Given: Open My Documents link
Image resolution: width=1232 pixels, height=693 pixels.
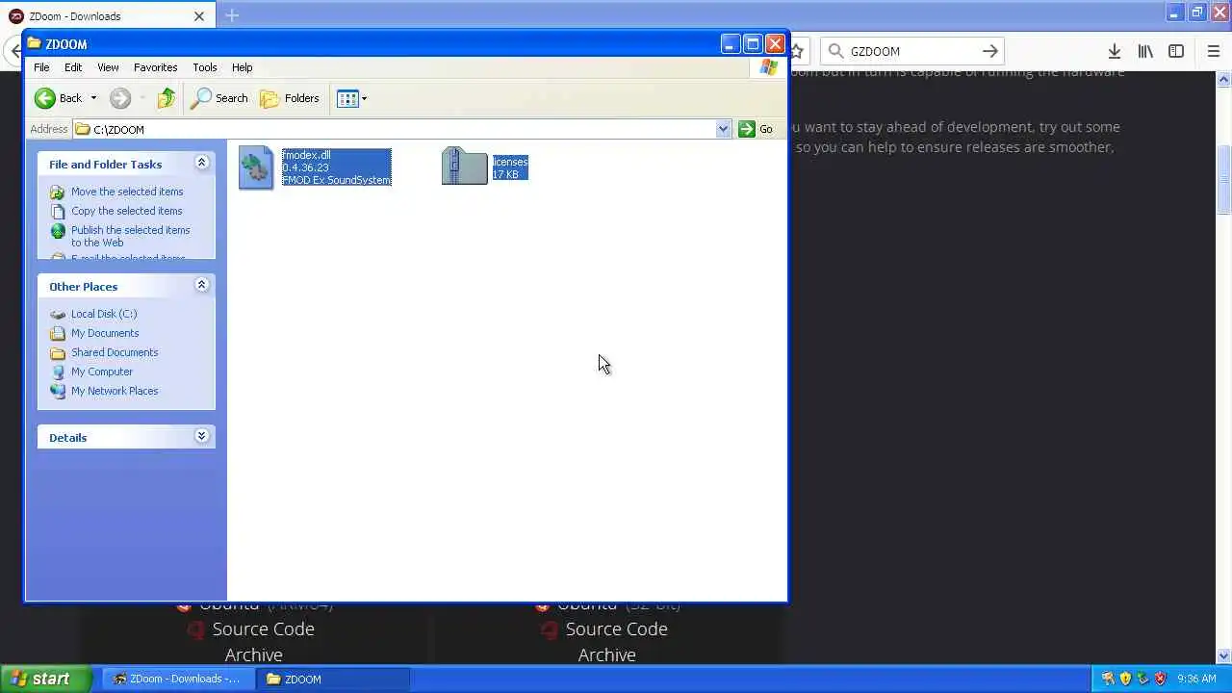Looking at the screenshot, I should click(105, 333).
